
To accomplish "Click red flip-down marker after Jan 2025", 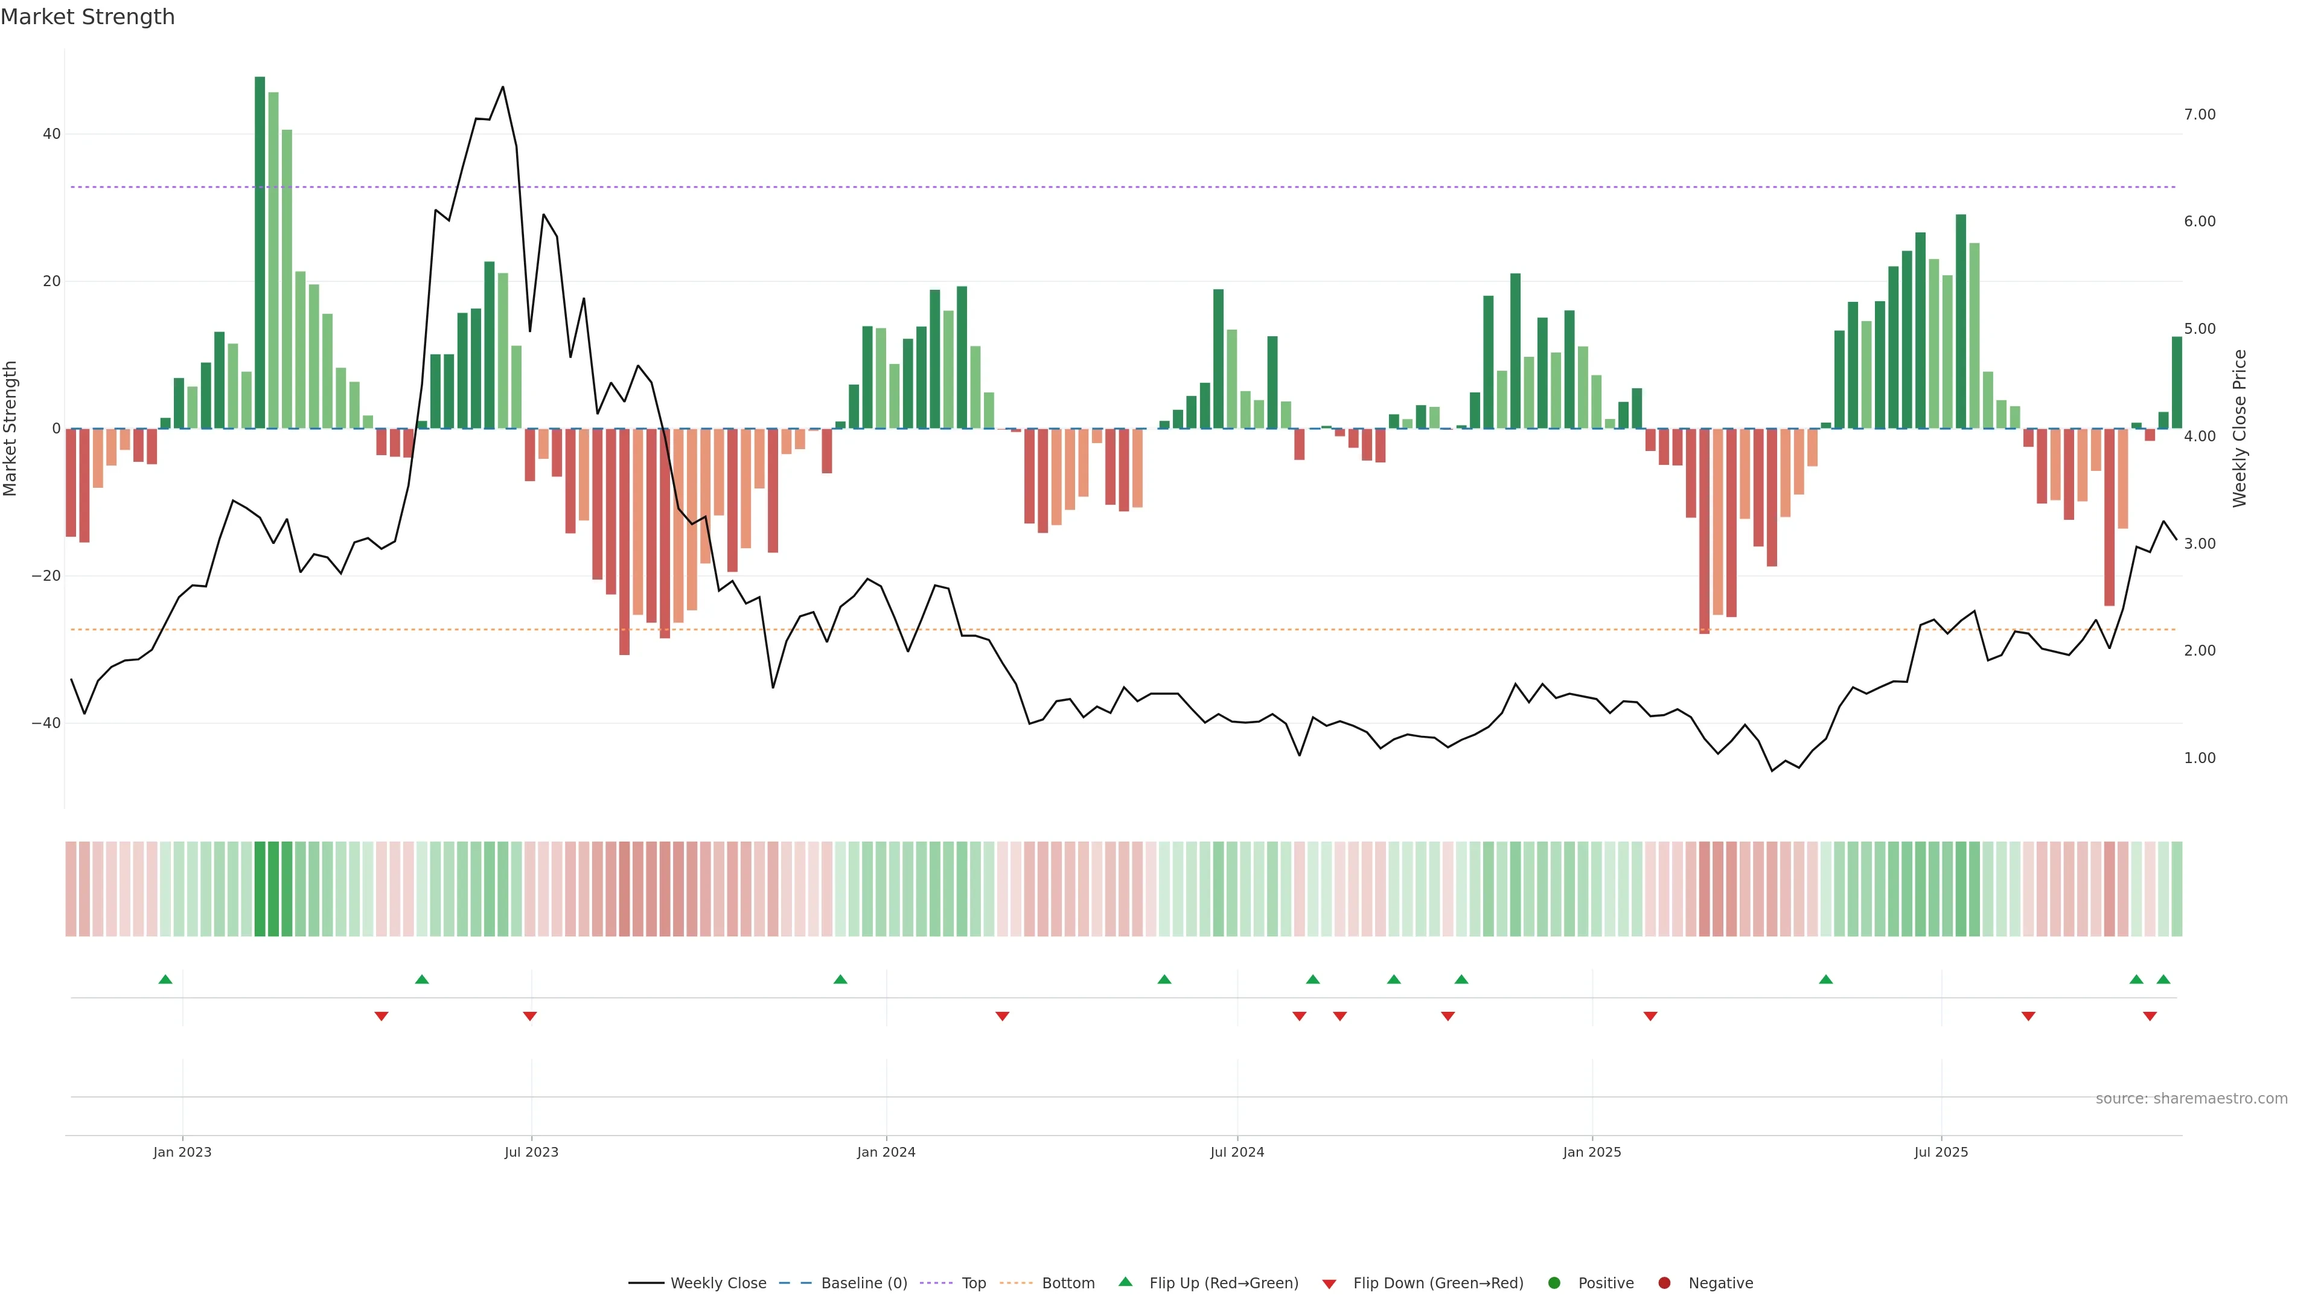I will (x=1650, y=1016).
